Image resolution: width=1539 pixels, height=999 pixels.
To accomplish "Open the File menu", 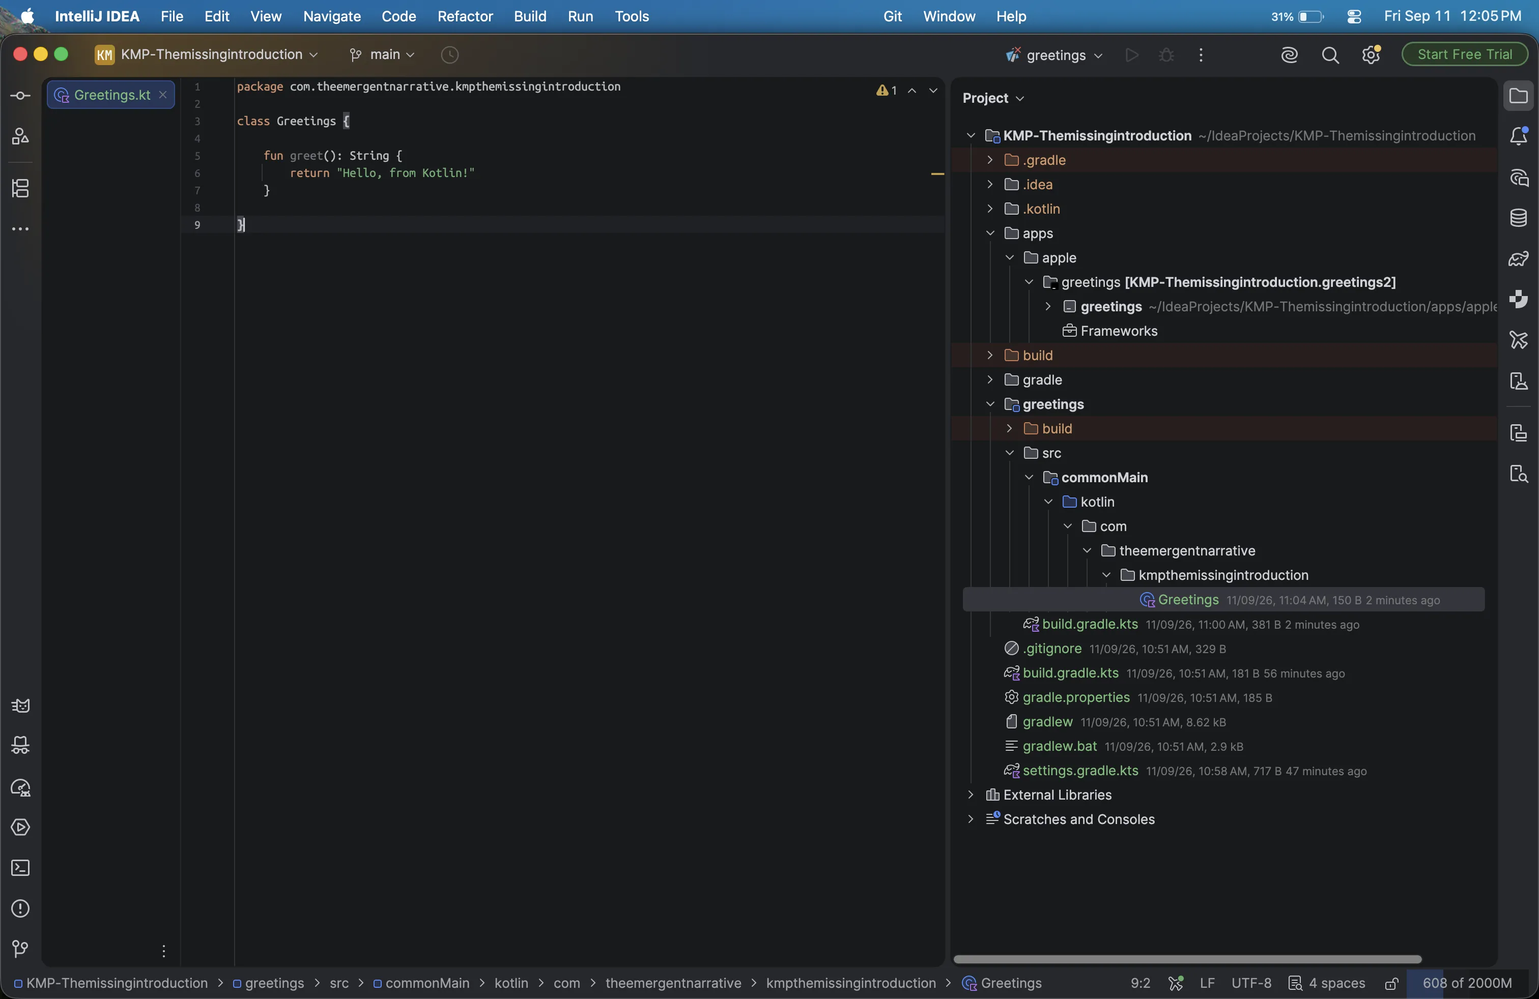I will [172, 16].
